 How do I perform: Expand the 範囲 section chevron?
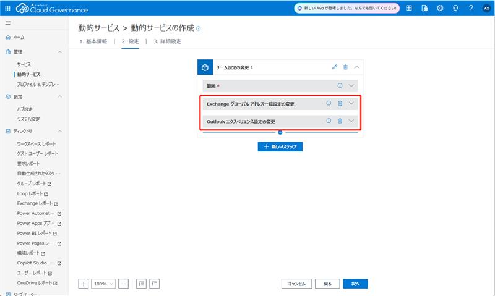pos(351,86)
